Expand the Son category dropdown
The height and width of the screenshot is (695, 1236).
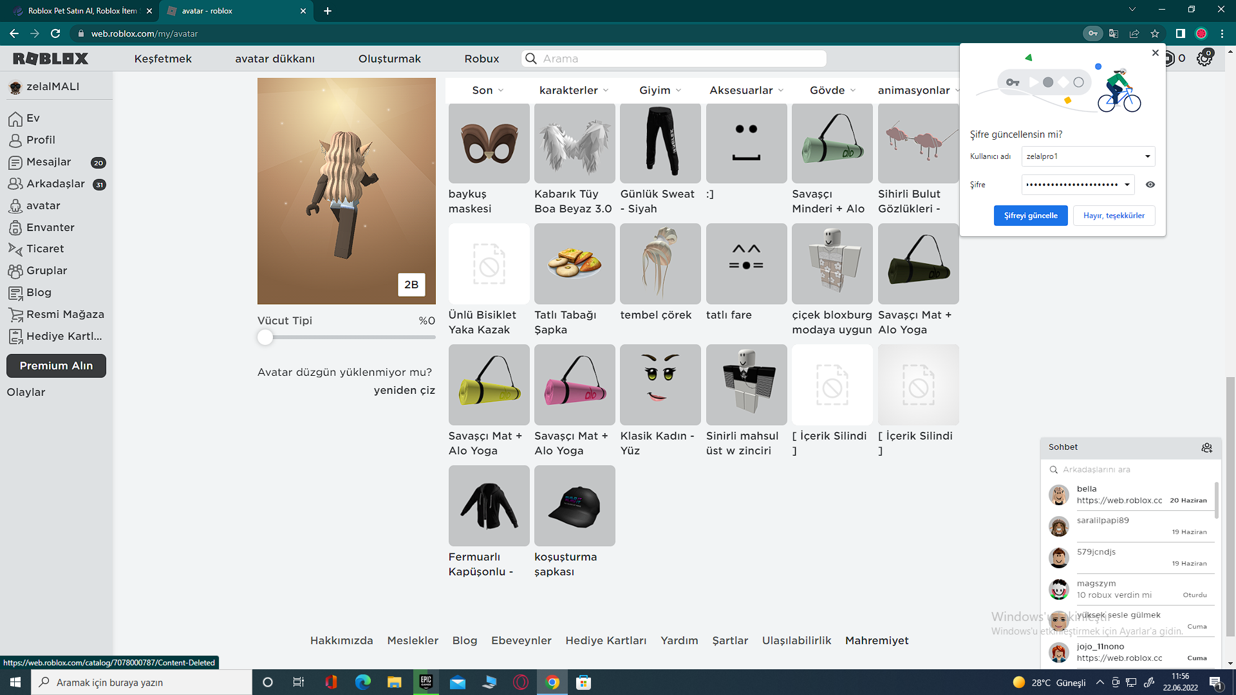[487, 90]
